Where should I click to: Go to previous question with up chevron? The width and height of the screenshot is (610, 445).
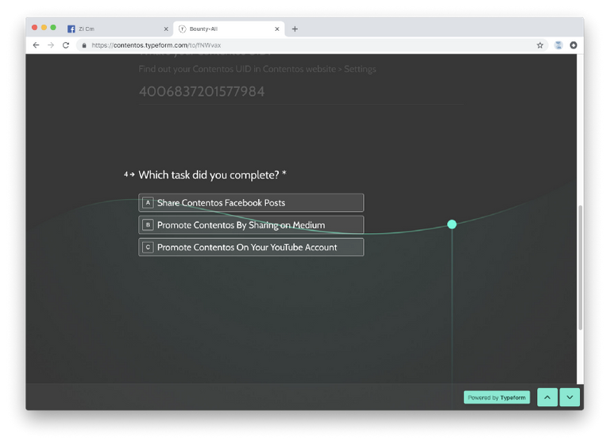click(547, 397)
